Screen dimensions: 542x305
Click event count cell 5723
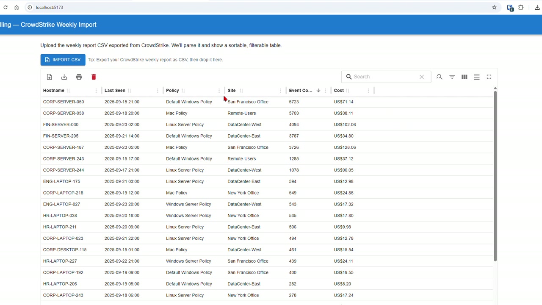click(x=294, y=102)
